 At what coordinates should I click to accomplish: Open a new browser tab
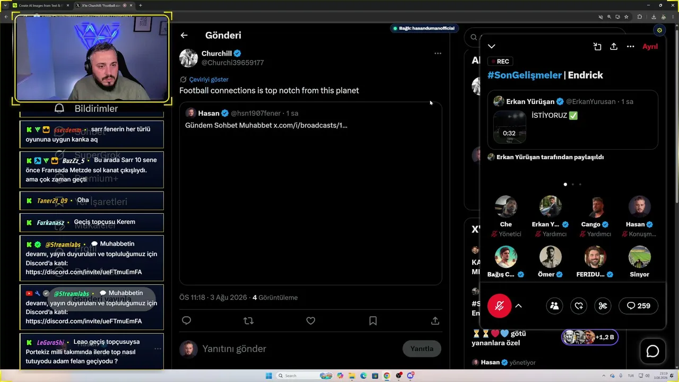[x=141, y=5]
